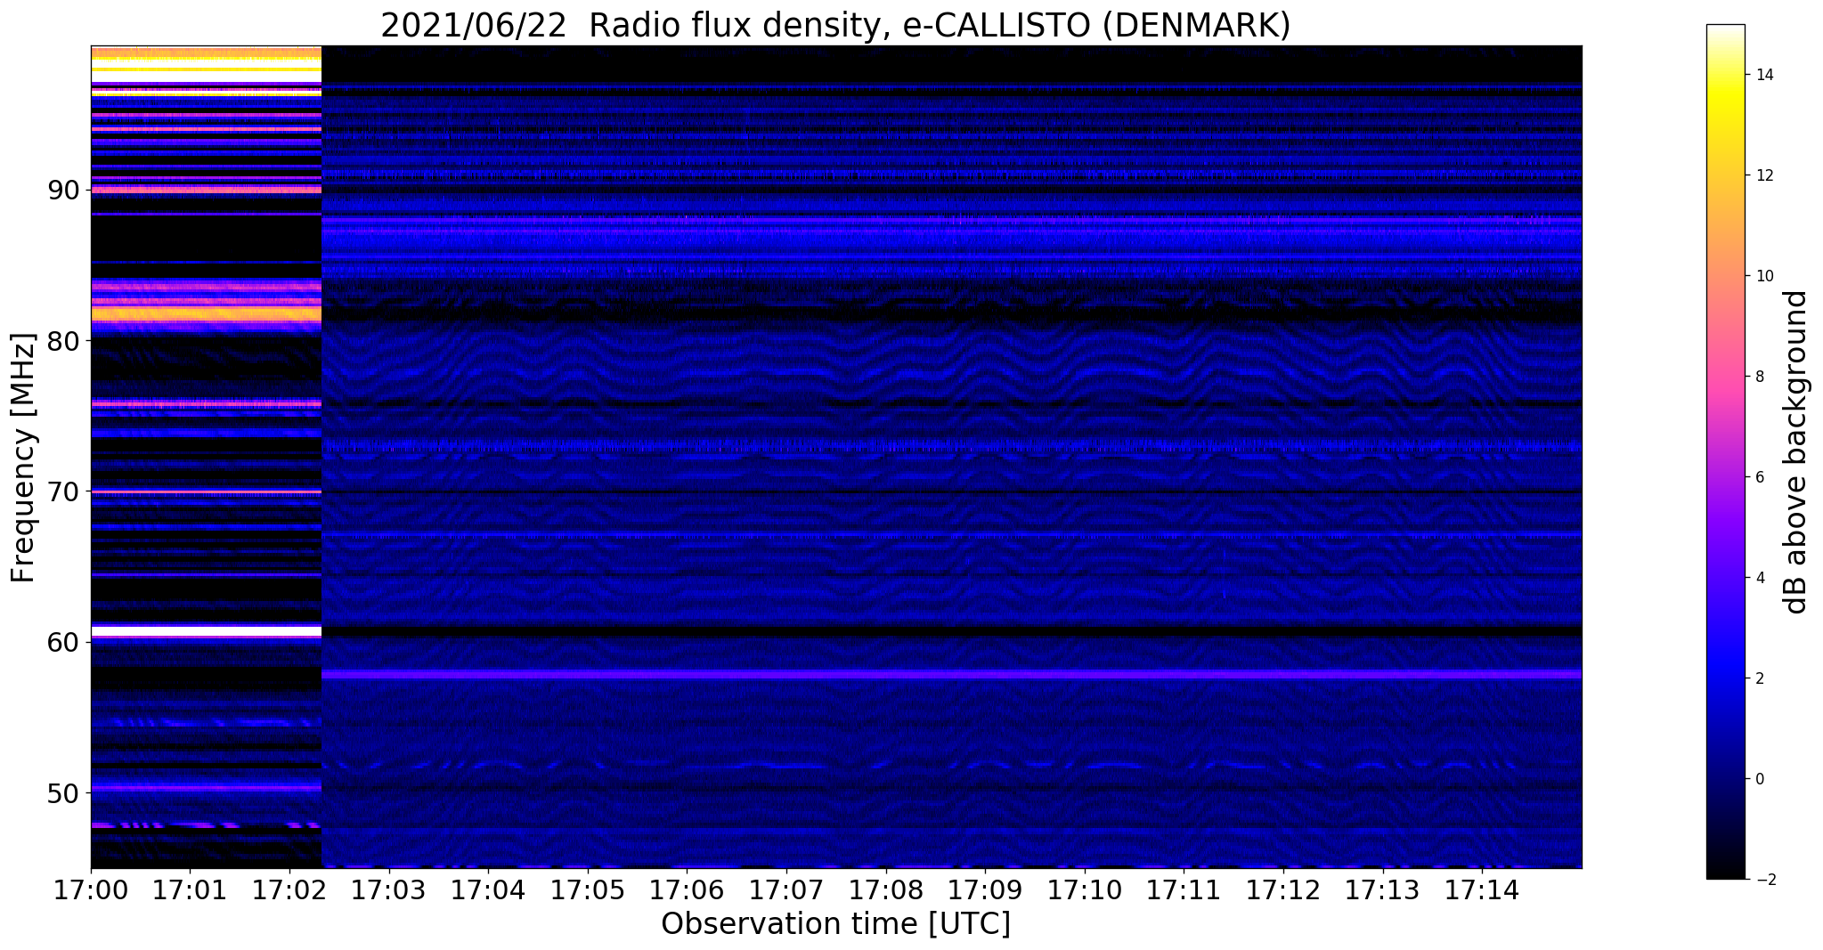Click the bright white band near 61 MHz
The width and height of the screenshot is (1823, 950).
pos(206,631)
